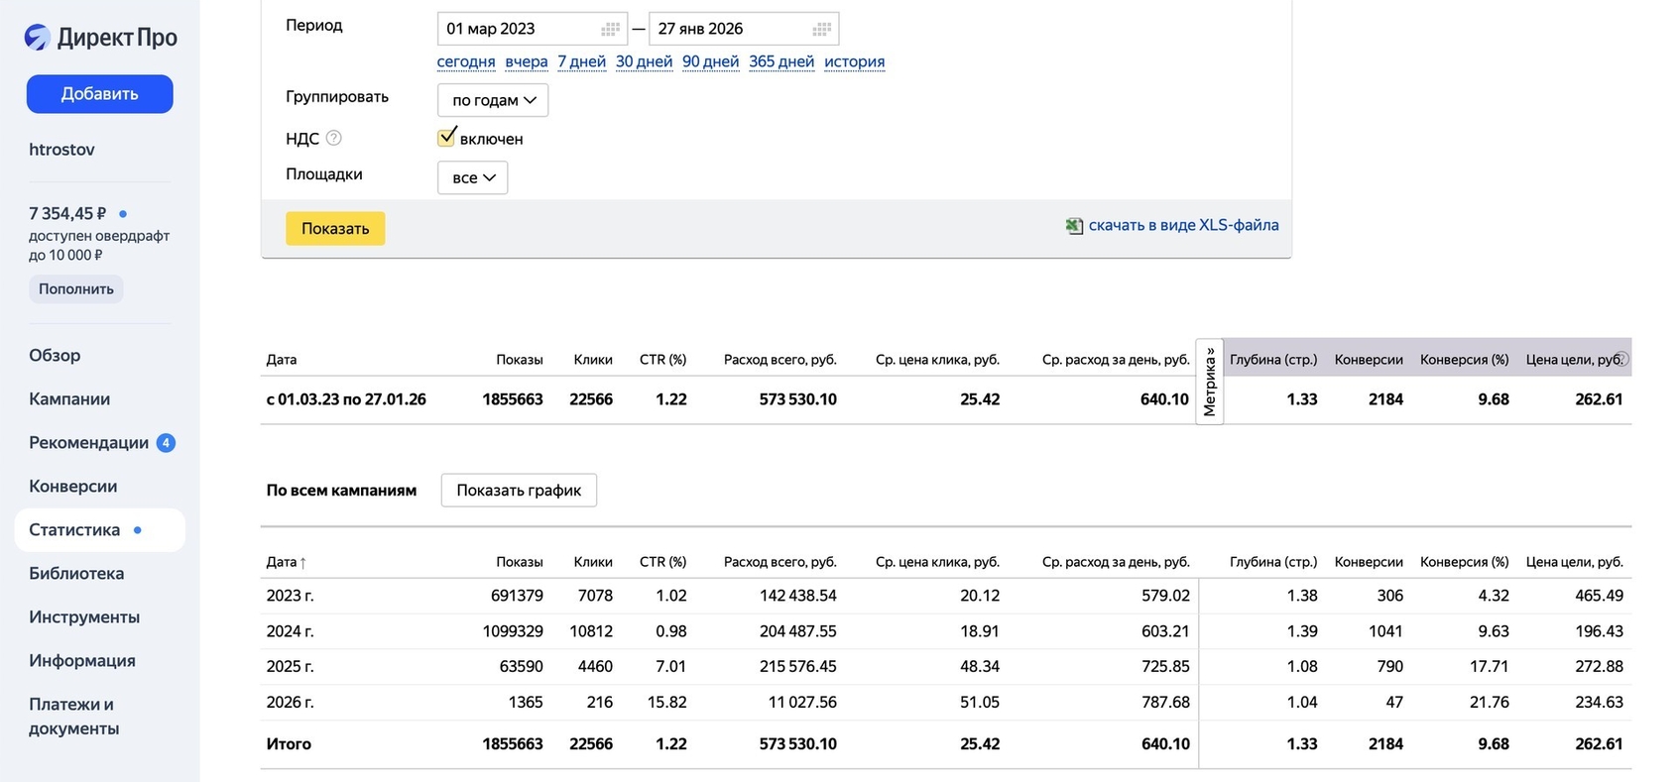Click the help icon next to НДС
1678x782 pixels.
[334, 138]
